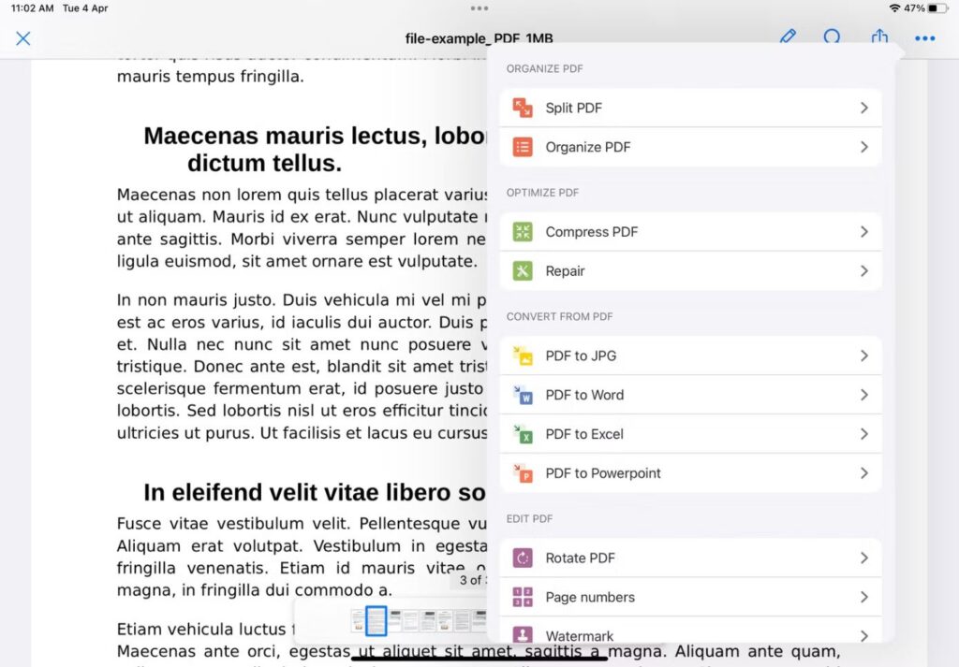
Task: Tap the file-example_PDF_1MB title
Action: point(479,37)
